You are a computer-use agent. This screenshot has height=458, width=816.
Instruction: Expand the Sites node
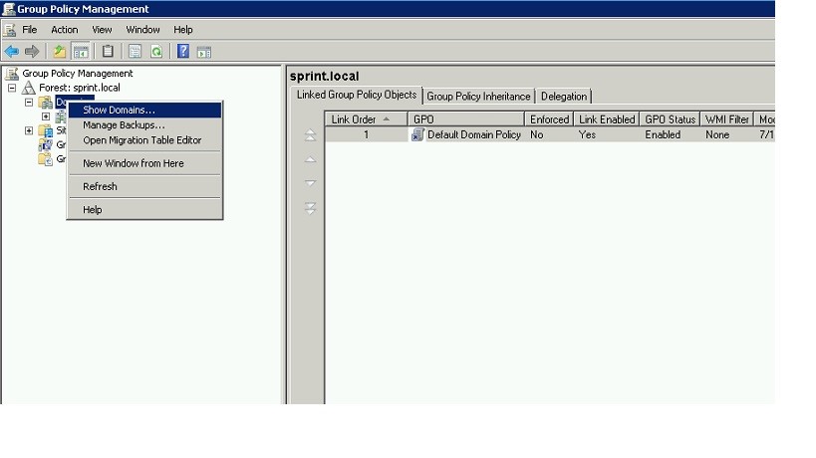tap(29, 130)
